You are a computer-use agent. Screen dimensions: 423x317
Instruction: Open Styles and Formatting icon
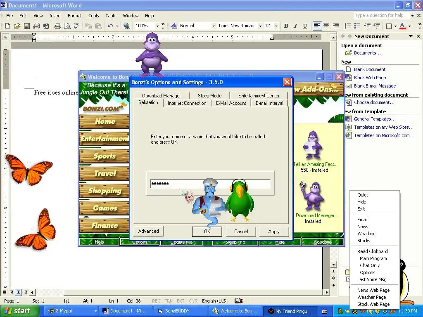tap(174, 26)
